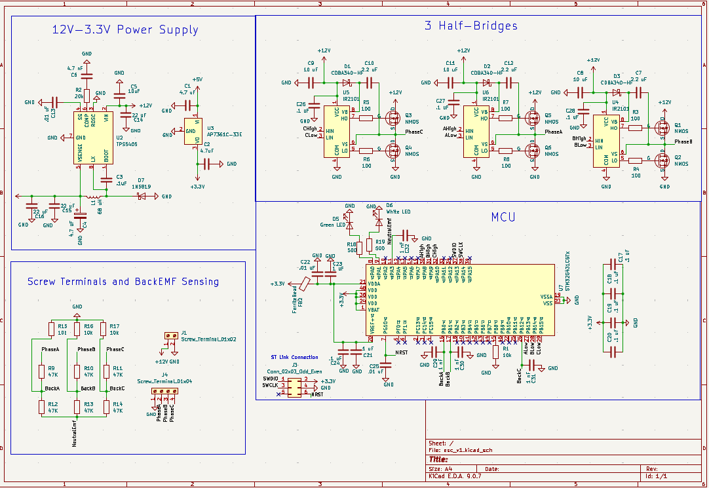Click the "12V-3.3V Power Supply" title text
Image resolution: width=709 pixels, height=488 pixels.
click(x=125, y=30)
